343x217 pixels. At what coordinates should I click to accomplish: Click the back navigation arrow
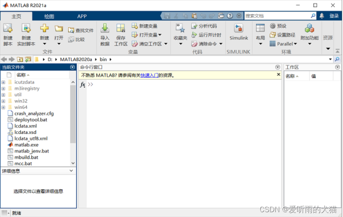4,59
